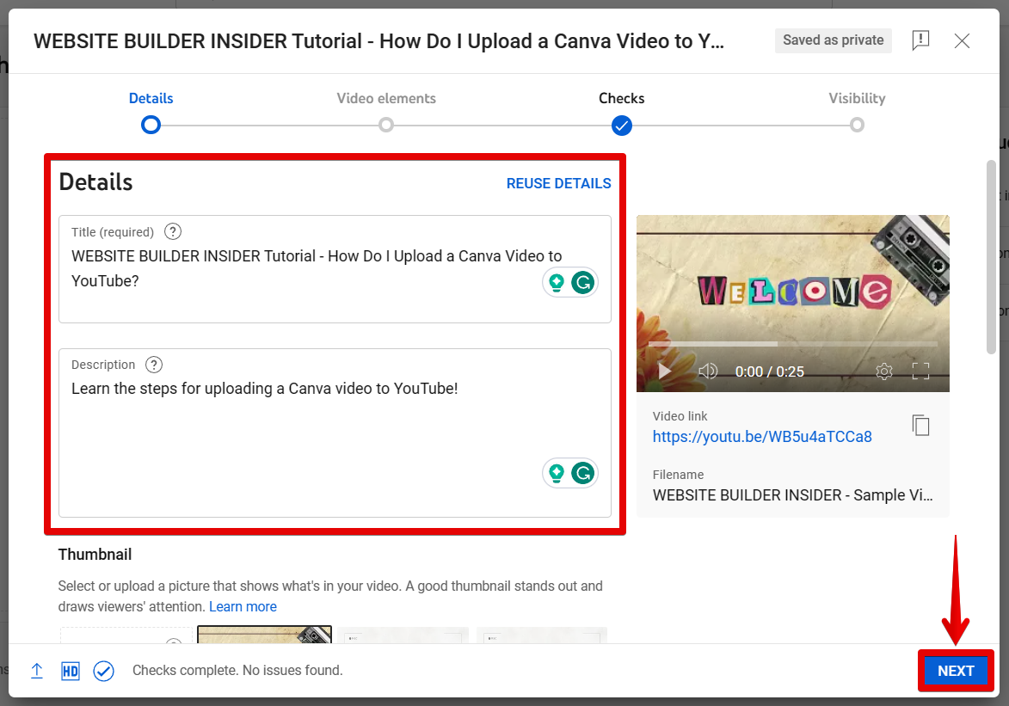This screenshot has width=1009, height=706.
Task: Open the youtu.be video link
Action: point(762,437)
